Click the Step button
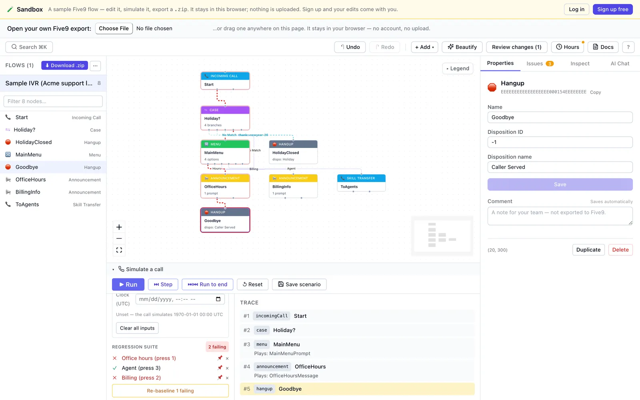Screen dimensions: 640x400 pos(163,284)
